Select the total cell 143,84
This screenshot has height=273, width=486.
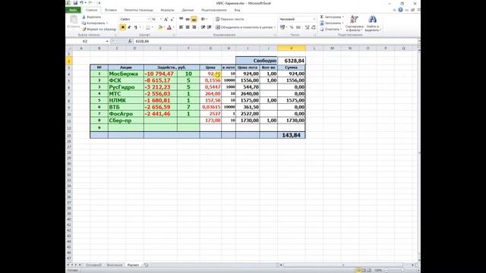292,135
